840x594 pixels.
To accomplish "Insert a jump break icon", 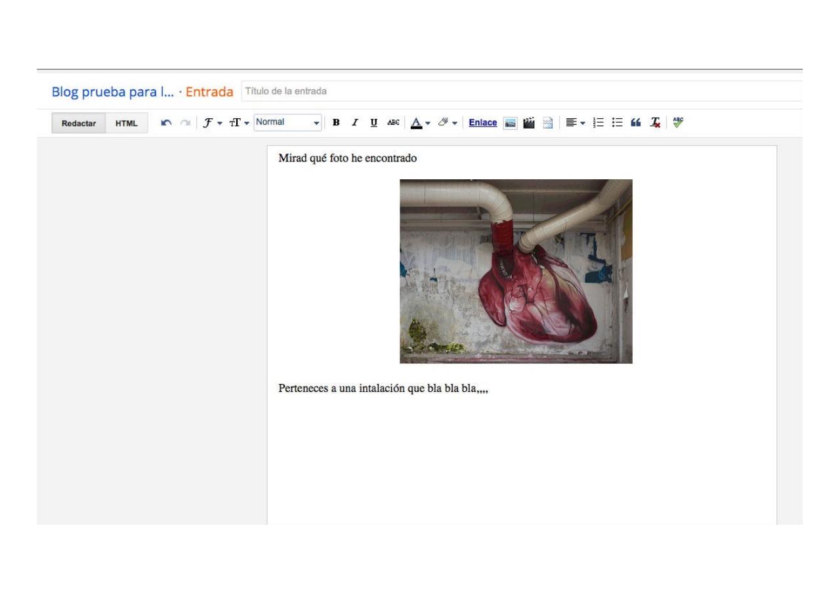I will (x=547, y=123).
